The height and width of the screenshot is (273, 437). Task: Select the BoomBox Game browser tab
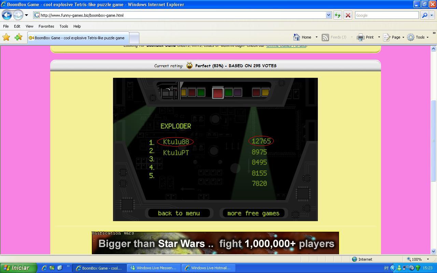(x=78, y=38)
